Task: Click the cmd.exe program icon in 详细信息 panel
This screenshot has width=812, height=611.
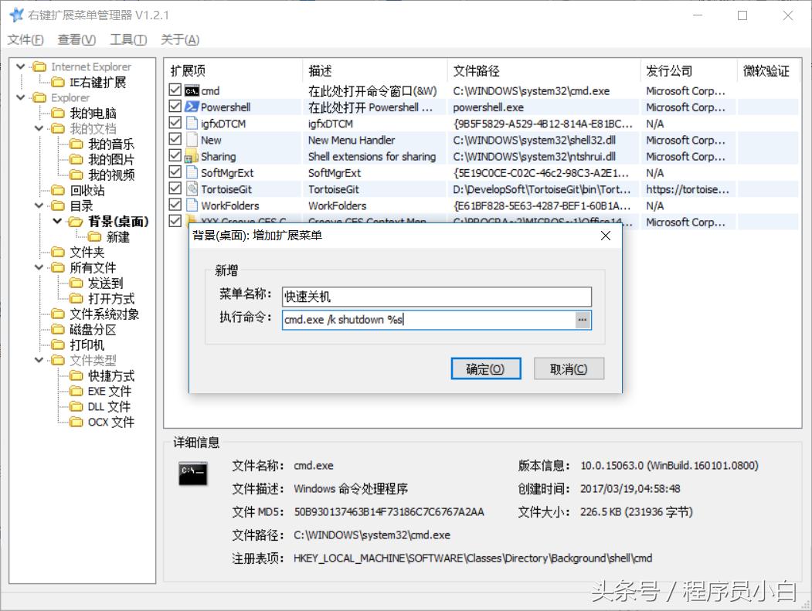Action: pyautogui.click(x=192, y=474)
